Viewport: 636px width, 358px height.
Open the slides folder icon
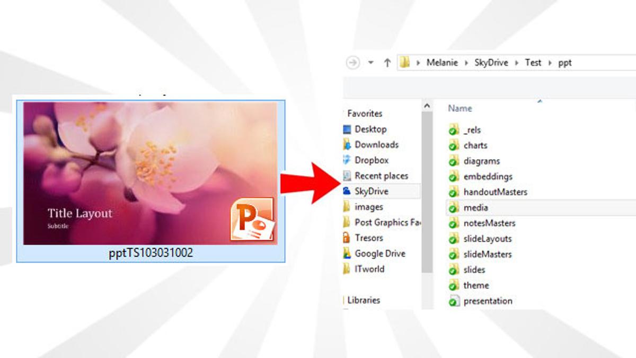click(x=453, y=269)
